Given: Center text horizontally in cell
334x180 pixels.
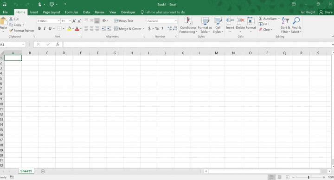Looking at the screenshot, I should tap(91, 28).
